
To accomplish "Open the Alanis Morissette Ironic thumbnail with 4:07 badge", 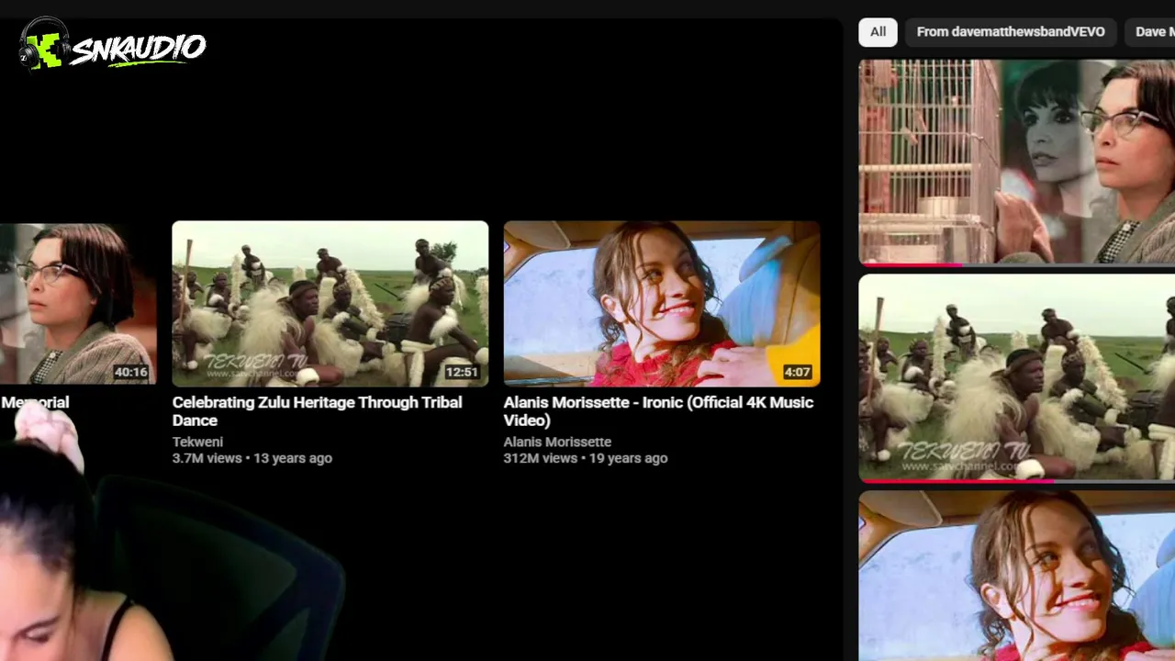I will [x=662, y=303].
